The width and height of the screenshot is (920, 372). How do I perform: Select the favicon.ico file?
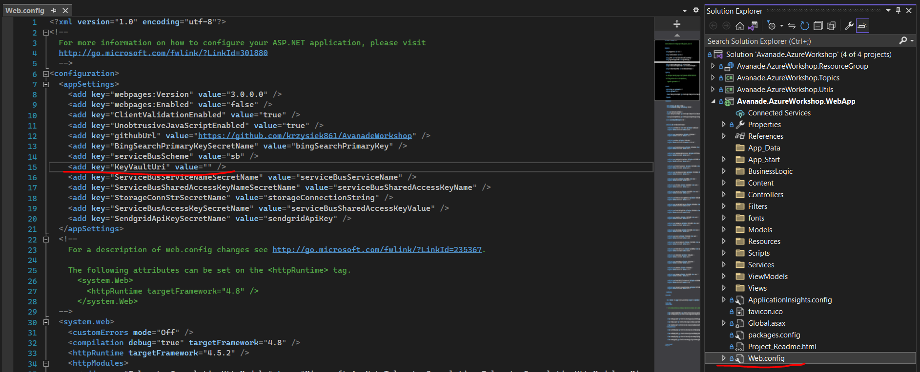pyautogui.click(x=765, y=312)
